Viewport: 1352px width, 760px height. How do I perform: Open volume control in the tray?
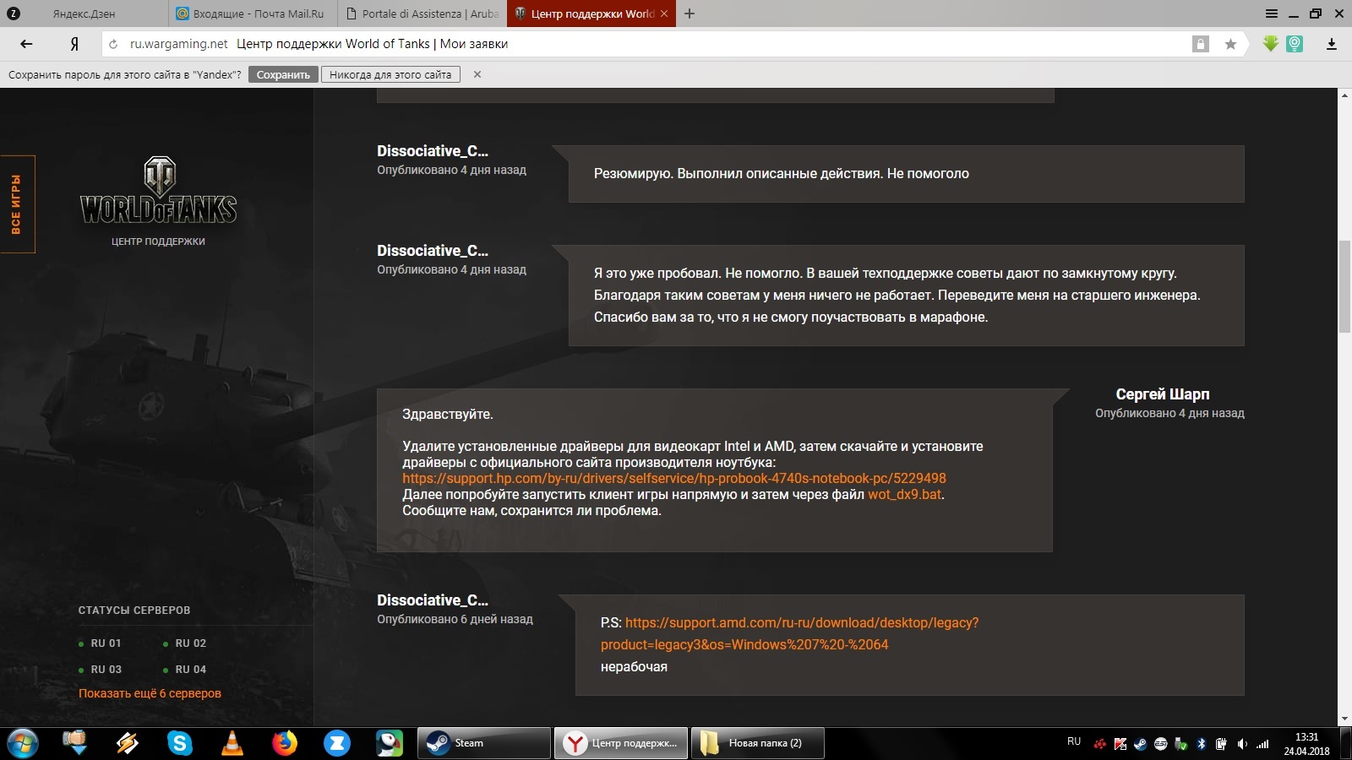tap(1242, 744)
